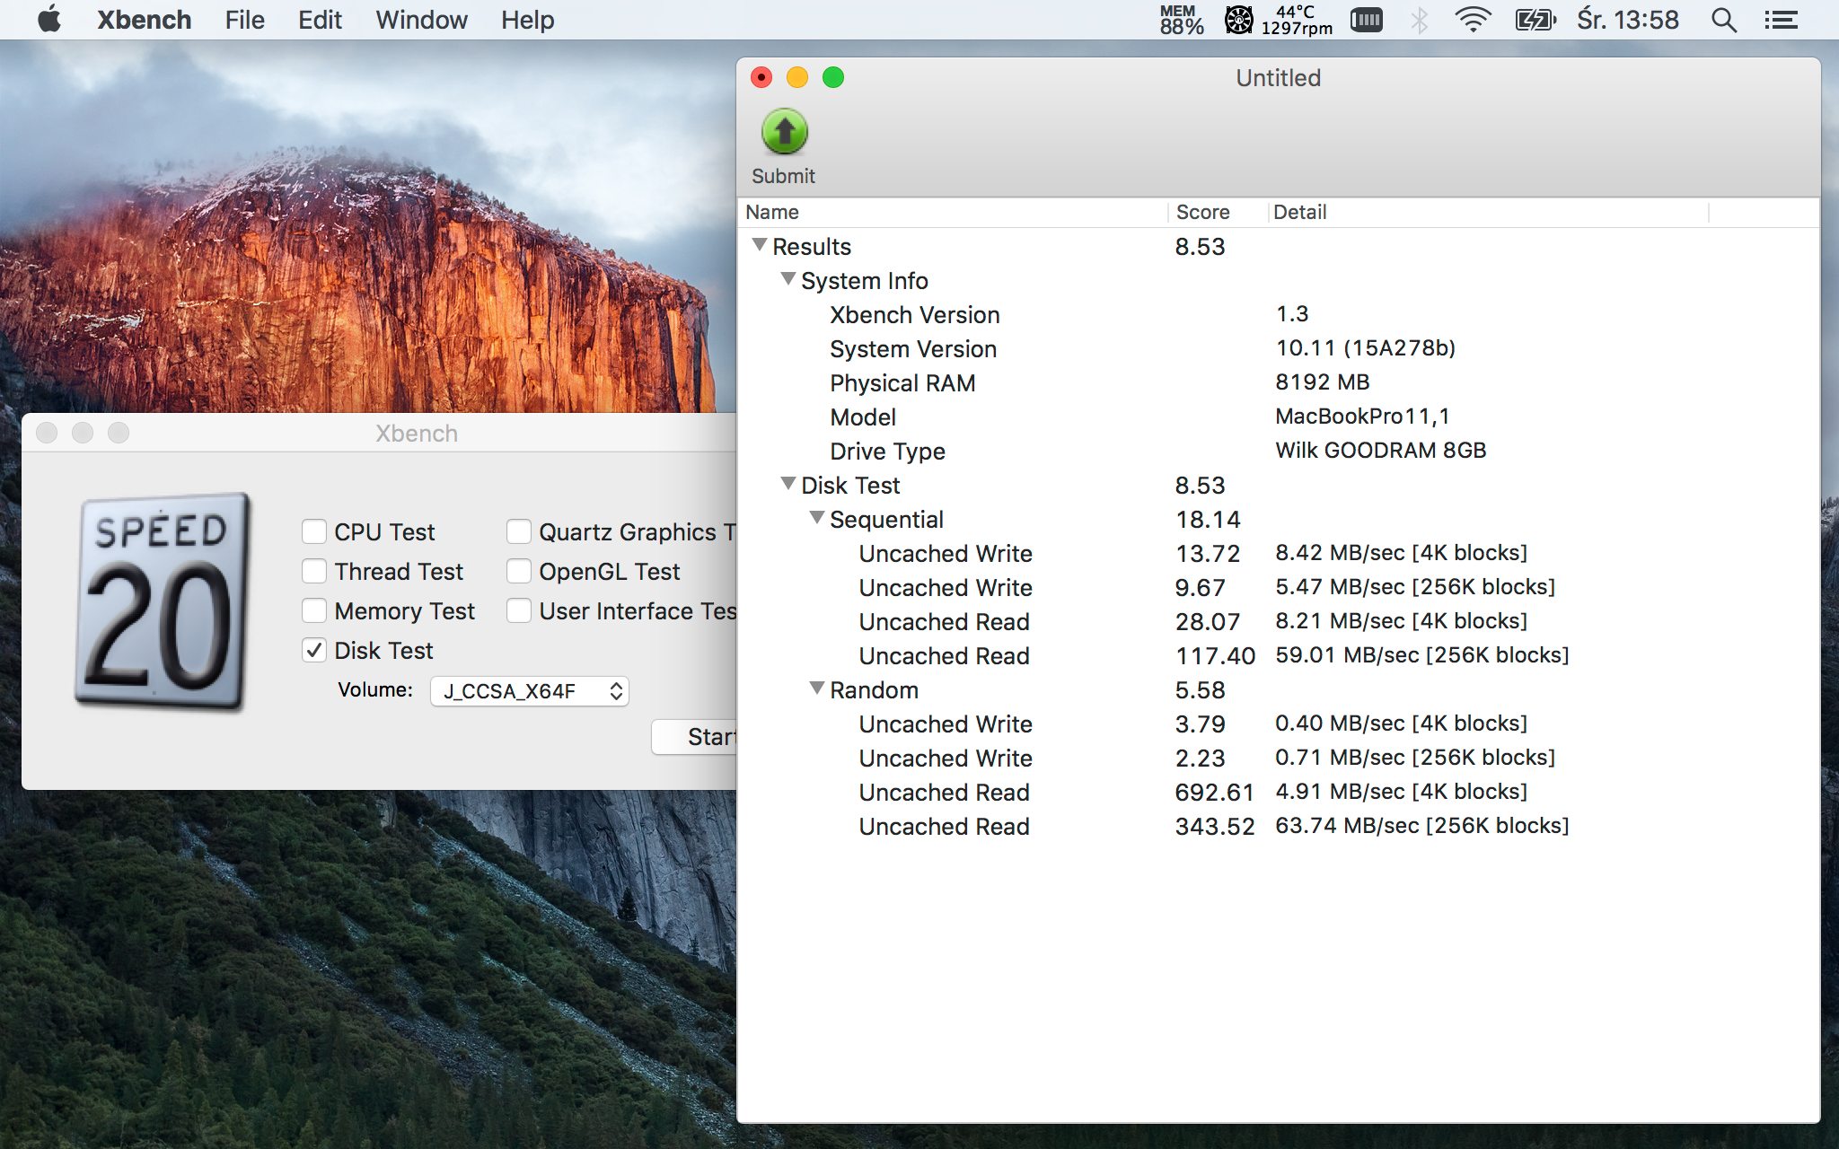This screenshot has width=1839, height=1149.
Task: Open the File menu
Action: pos(245,20)
